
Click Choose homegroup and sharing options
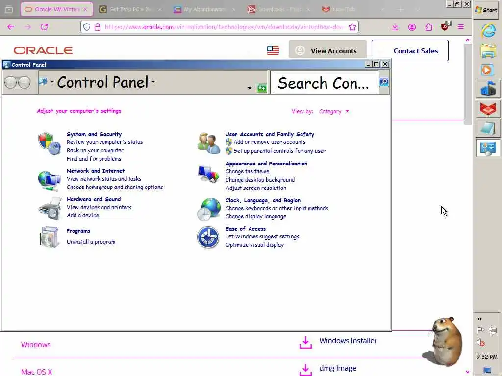click(115, 187)
